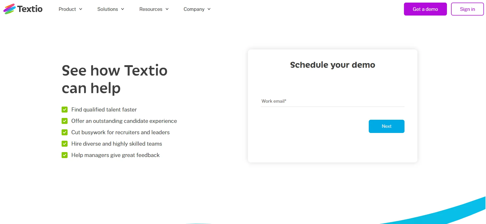Expand the Resources dropdown chevron
Viewport: 486px width, 224px height.
[167, 9]
